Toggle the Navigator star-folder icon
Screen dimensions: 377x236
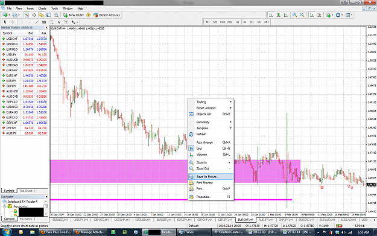click(42, 15)
